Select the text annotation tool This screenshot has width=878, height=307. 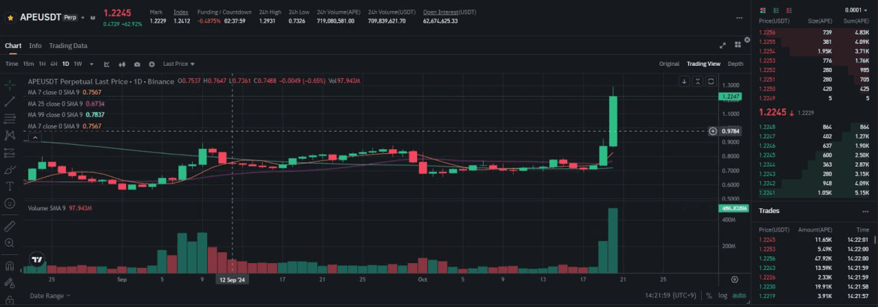click(x=10, y=186)
